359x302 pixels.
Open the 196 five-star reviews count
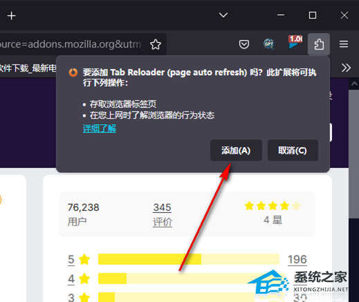(297, 259)
